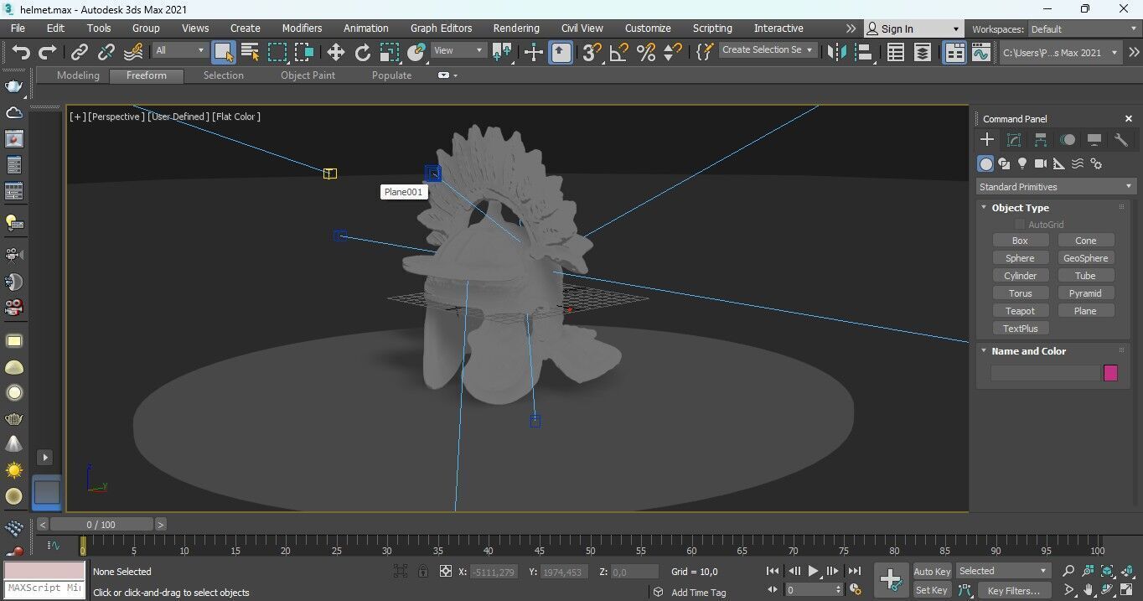Open the Sign In dropdown

coord(913,28)
